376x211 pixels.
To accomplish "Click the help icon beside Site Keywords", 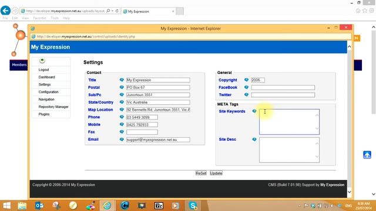I will 254,111.
